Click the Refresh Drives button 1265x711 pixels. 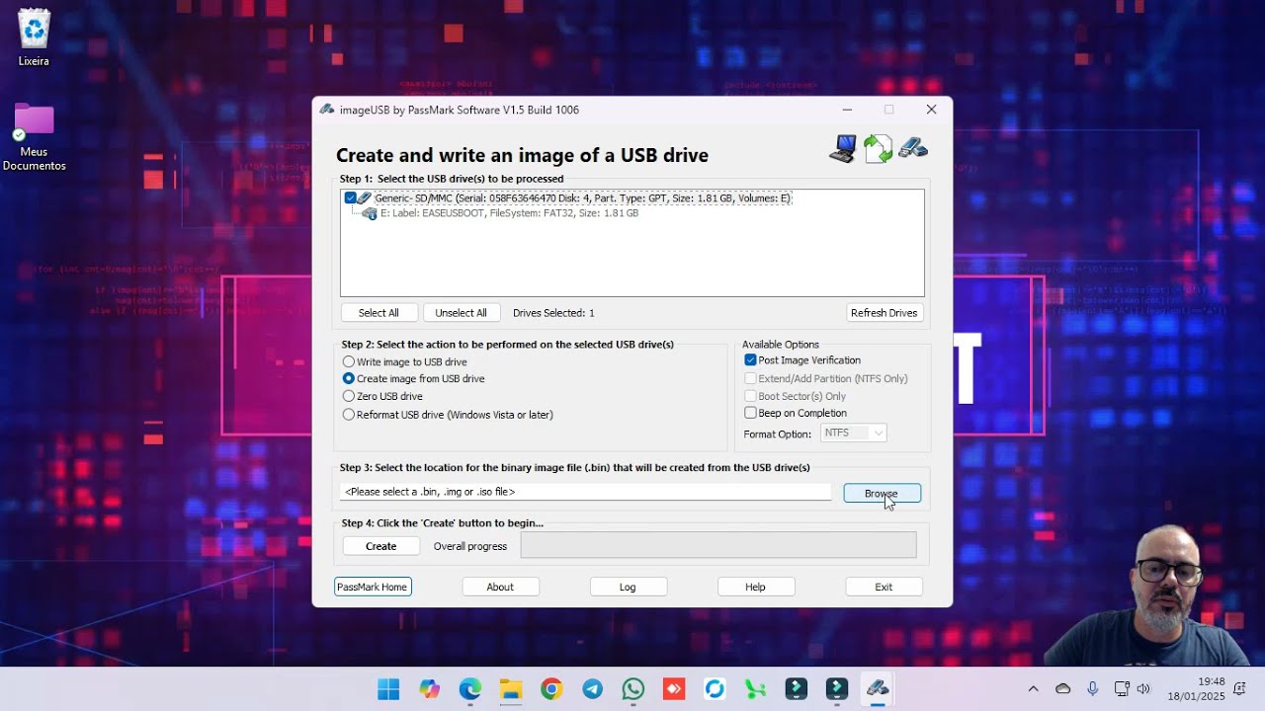885,313
